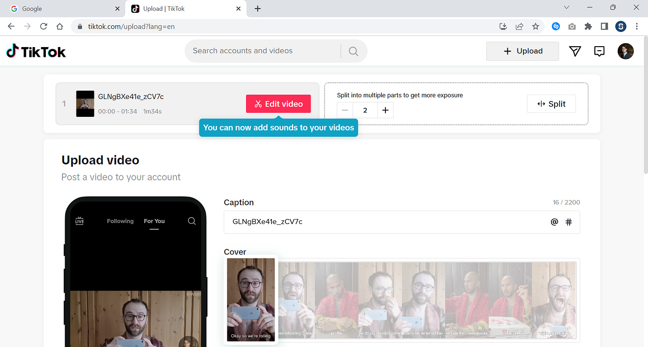648x347 pixels.
Task: Go back with the browser back arrow
Action: tap(11, 26)
